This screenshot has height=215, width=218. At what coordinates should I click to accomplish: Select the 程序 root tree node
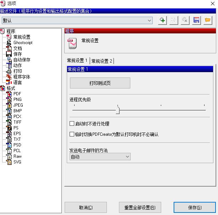(11, 31)
